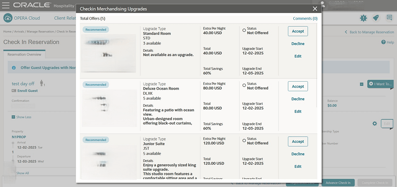Image resolution: width=397 pixels, height=187 pixels.
Task: Click the 40.00 USD Extra Per Night value
Action: click(213, 33)
